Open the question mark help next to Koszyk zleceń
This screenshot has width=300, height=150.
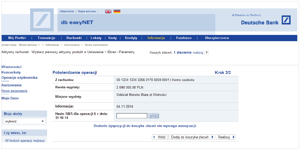(x=206, y=53)
